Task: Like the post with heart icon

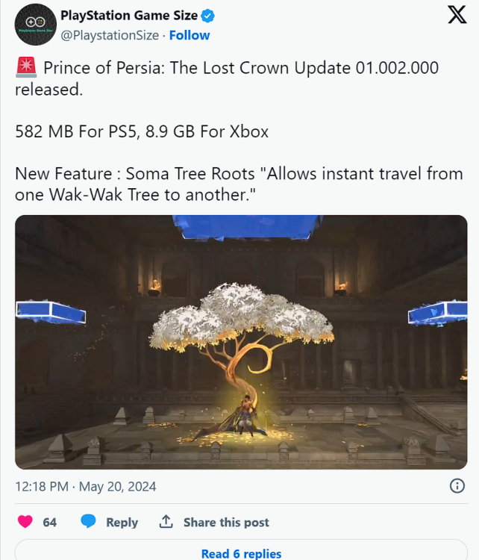Action: (25, 522)
